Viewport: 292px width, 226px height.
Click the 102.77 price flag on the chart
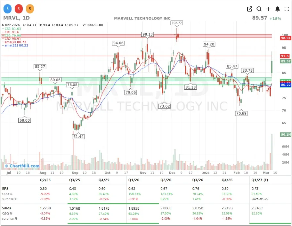177,23
